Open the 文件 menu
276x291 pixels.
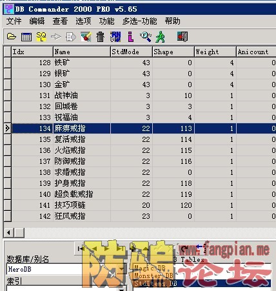click(14, 21)
